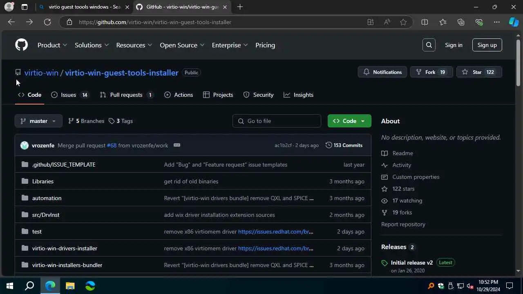The width and height of the screenshot is (523, 294).
Task: Switch to the Security tab
Action: click(258, 95)
